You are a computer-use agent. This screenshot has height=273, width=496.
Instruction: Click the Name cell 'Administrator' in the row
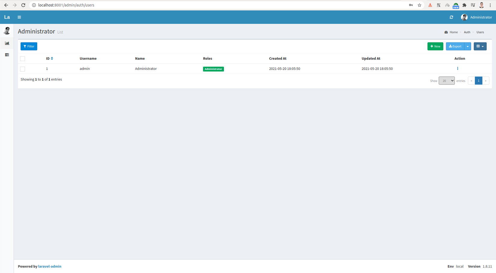point(146,69)
